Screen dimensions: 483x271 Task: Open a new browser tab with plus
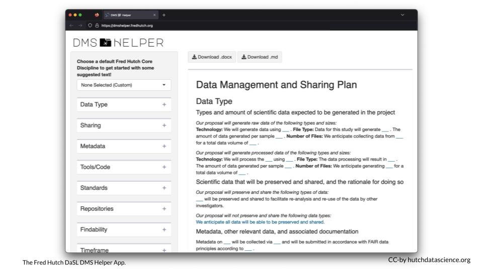coord(164,15)
